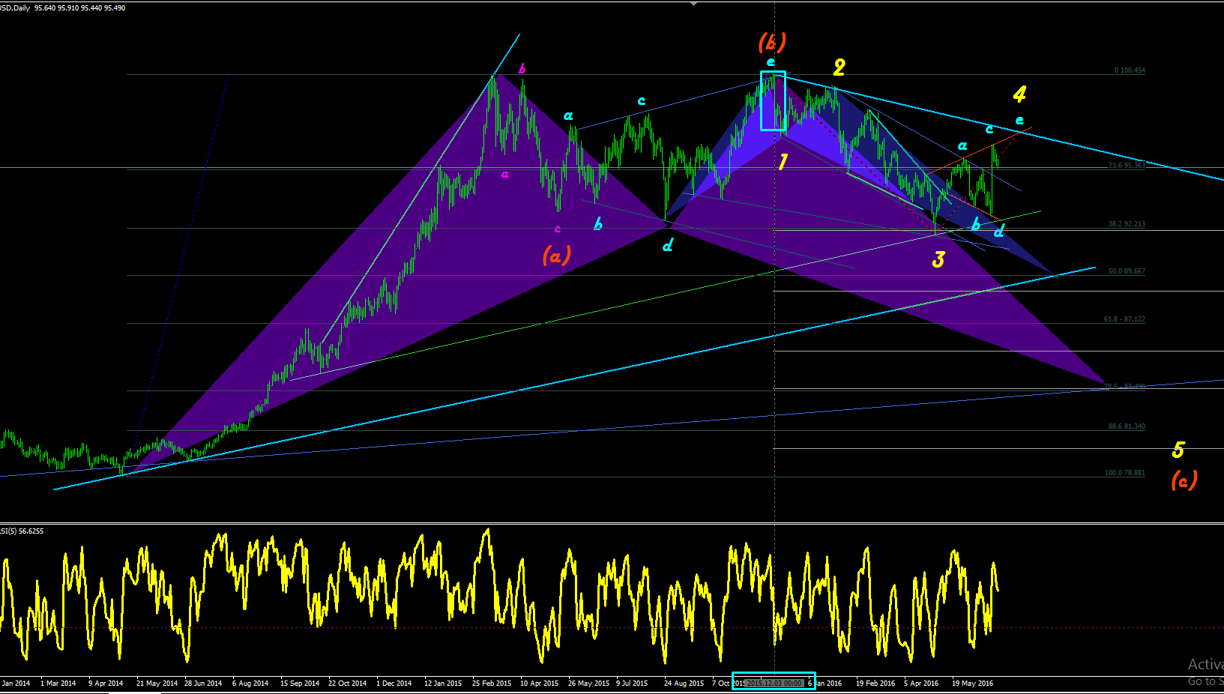Image resolution: width=1224 pixels, height=694 pixels.
Task: Click the 5 Apr 2016 date label
Action: pos(921,683)
